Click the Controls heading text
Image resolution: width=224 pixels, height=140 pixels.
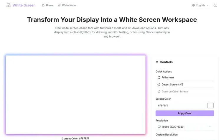(x=166, y=62)
